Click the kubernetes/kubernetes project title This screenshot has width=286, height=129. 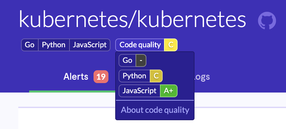coord(132,19)
